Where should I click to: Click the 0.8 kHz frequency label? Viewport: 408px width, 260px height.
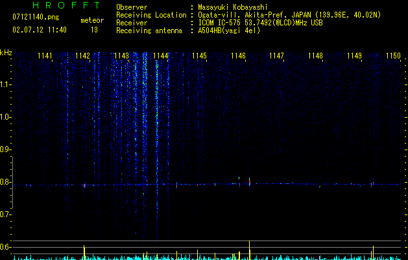[x=5, y=182]
